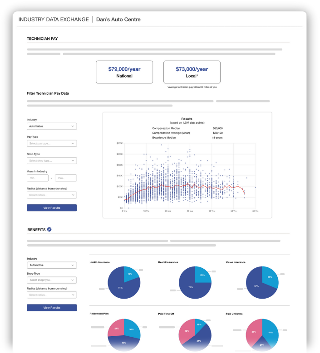The width and height of the screenshot is (320, 353).
Task: Click the $200K axis label
Action: [x=119, y=165]
